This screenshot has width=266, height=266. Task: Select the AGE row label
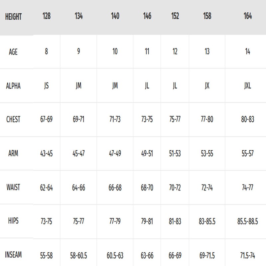pyautogui.click(x=13, y=52)
